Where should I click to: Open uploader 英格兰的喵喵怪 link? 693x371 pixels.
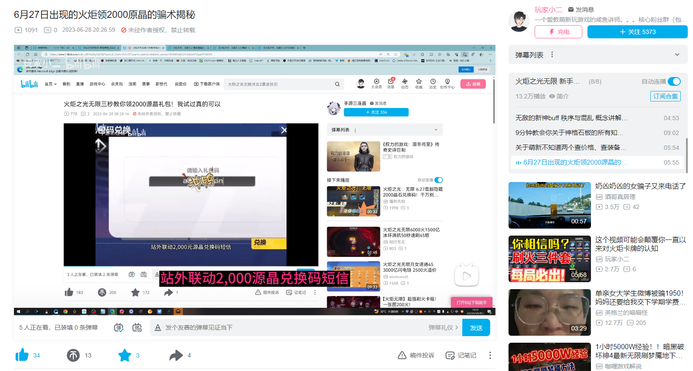click(x=626, y=313)
